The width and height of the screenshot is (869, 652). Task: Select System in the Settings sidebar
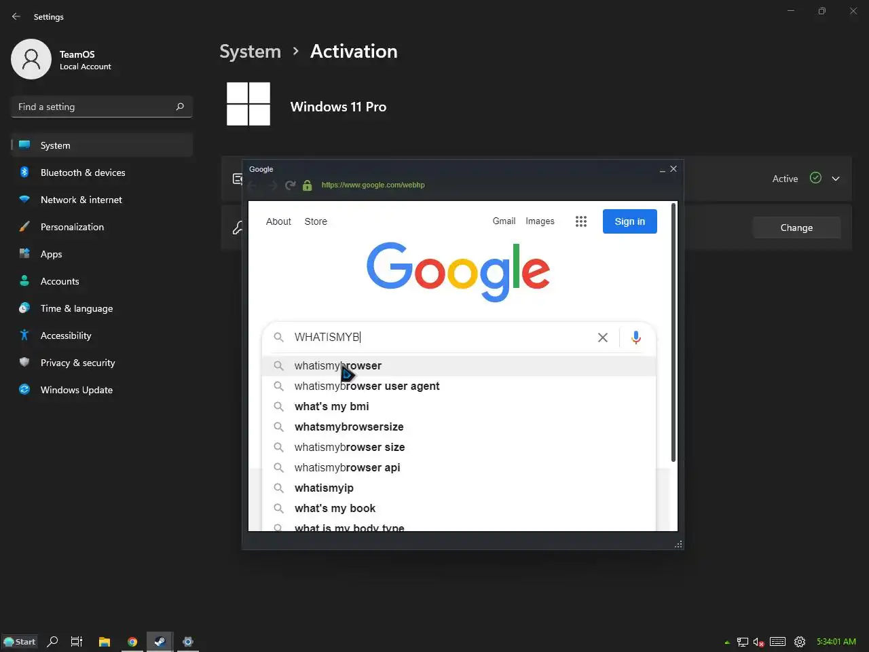tap(102, 145)
